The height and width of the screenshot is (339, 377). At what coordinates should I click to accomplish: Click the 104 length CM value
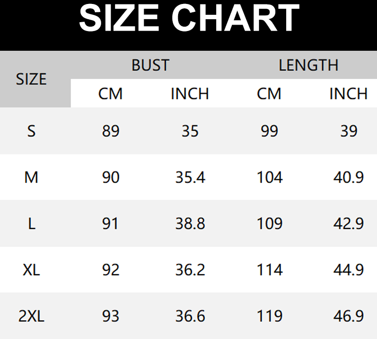[269, 177]
